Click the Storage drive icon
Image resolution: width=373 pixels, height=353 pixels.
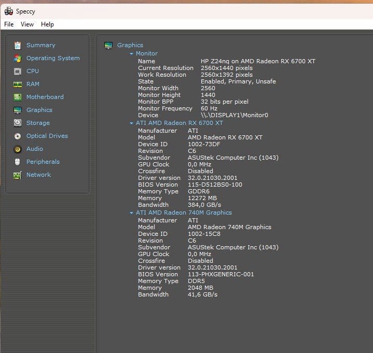(18, 123)
